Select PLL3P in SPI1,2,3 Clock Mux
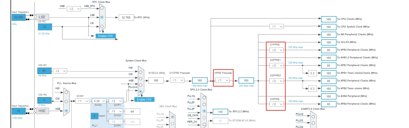Image resolution: width=409 pixels, height=128 pixels. [x=204, y=111]
